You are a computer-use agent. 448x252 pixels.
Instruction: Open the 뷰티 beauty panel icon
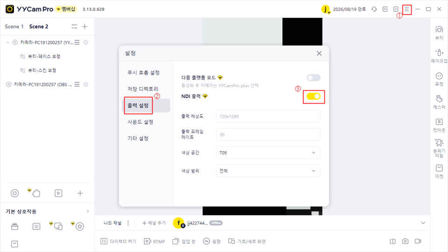[x=439, y=33]
